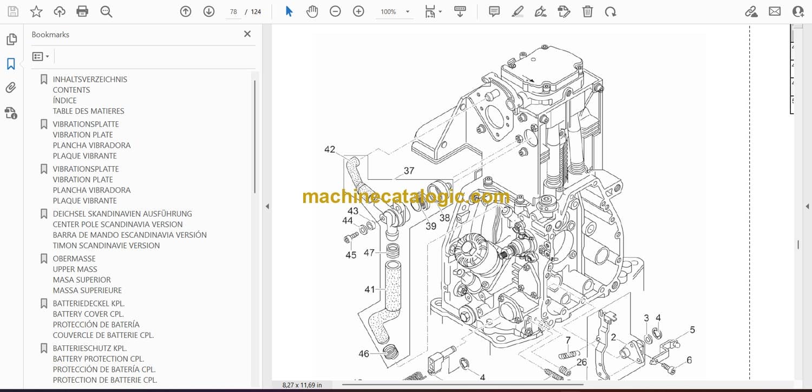Toggle the Bookmarks panel icon
This screenshot has height=392, width=812.
[11, 64]
